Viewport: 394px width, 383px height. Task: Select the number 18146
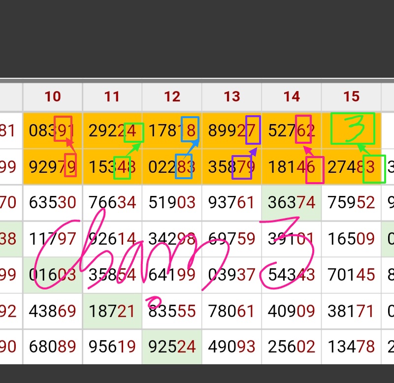tap(292, 167)
